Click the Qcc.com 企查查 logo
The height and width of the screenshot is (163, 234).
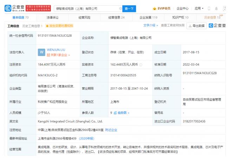pyautogui.click(x=14, y=8)
